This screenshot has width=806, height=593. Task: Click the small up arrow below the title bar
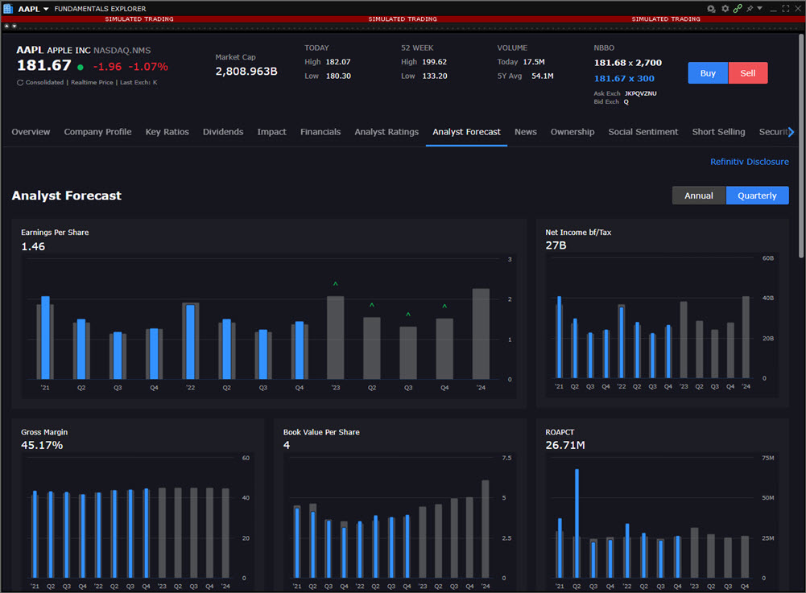coord(6,26)
